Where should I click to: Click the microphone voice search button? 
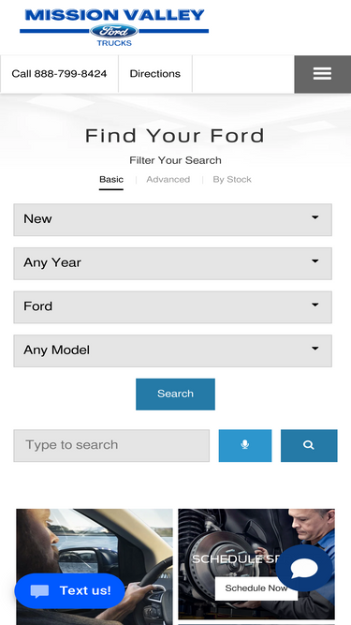click(245, 445)
